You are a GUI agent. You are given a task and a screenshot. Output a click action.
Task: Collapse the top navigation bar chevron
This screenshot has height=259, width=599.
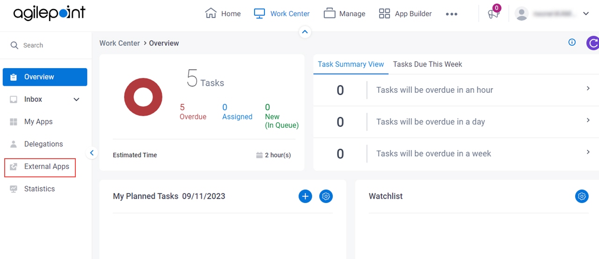point(305,32)
